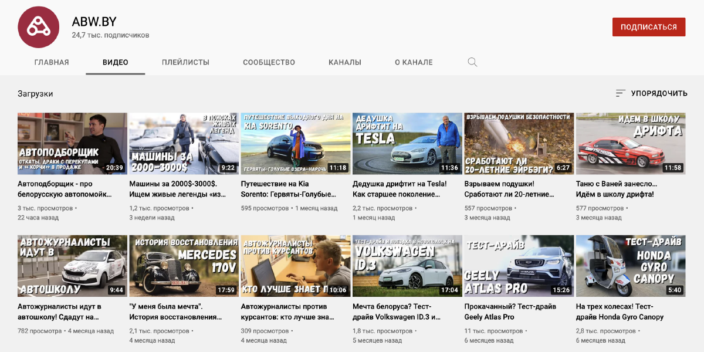Viewport: 704px width, 352px height.
Task: Click the '557 просмотров' view count
Action: 488,208
